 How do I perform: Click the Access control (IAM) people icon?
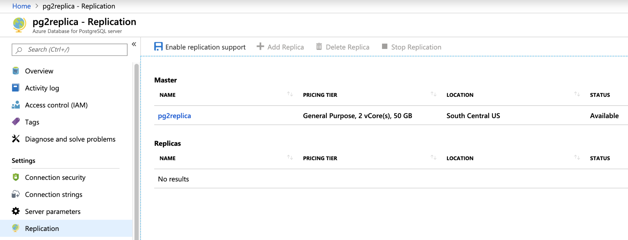16,105
